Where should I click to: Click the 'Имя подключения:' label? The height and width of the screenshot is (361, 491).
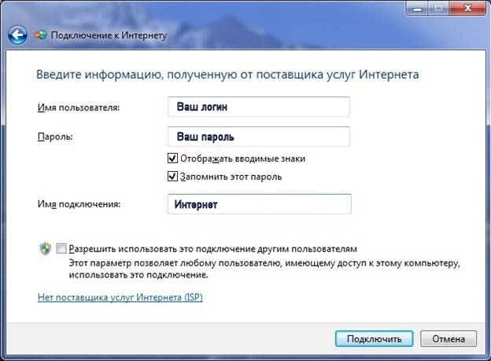pyautogui.click(x=78, y=204)
